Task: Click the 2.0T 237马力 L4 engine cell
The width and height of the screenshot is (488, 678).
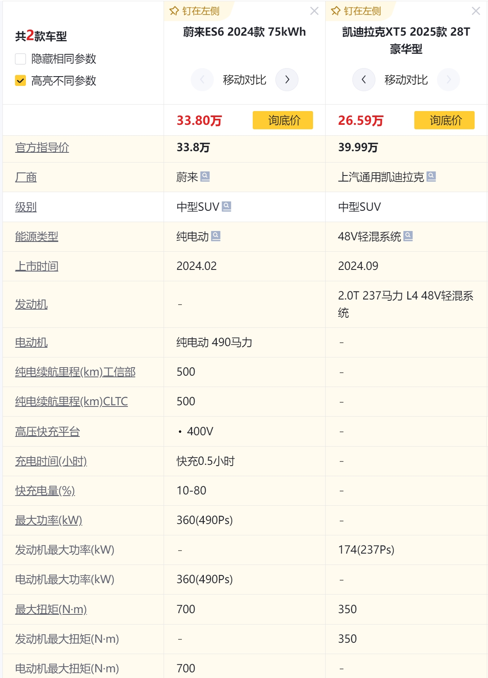Action: [x=406, y=304]
